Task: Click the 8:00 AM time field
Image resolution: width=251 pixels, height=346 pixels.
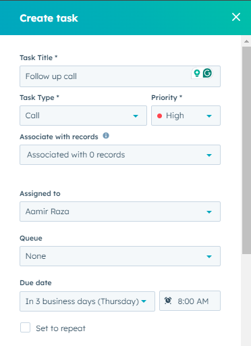Action: [x=190, y=301]
